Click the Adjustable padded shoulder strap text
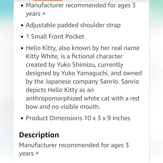163x163 pixels. [x=73, y=25]
